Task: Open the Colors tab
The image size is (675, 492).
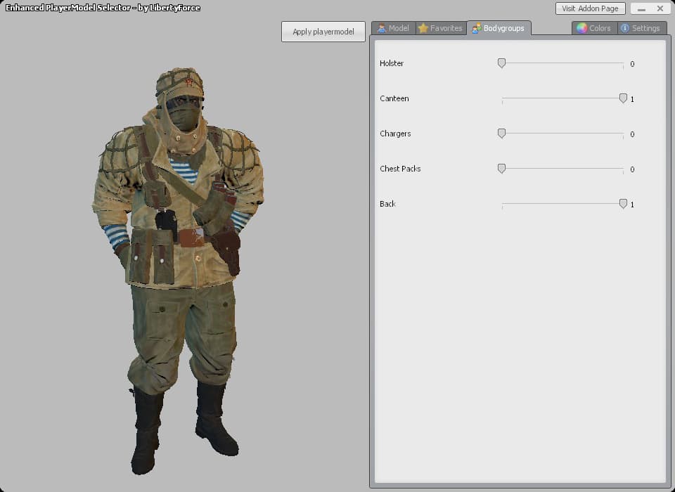Action: (x=595, y=28)
